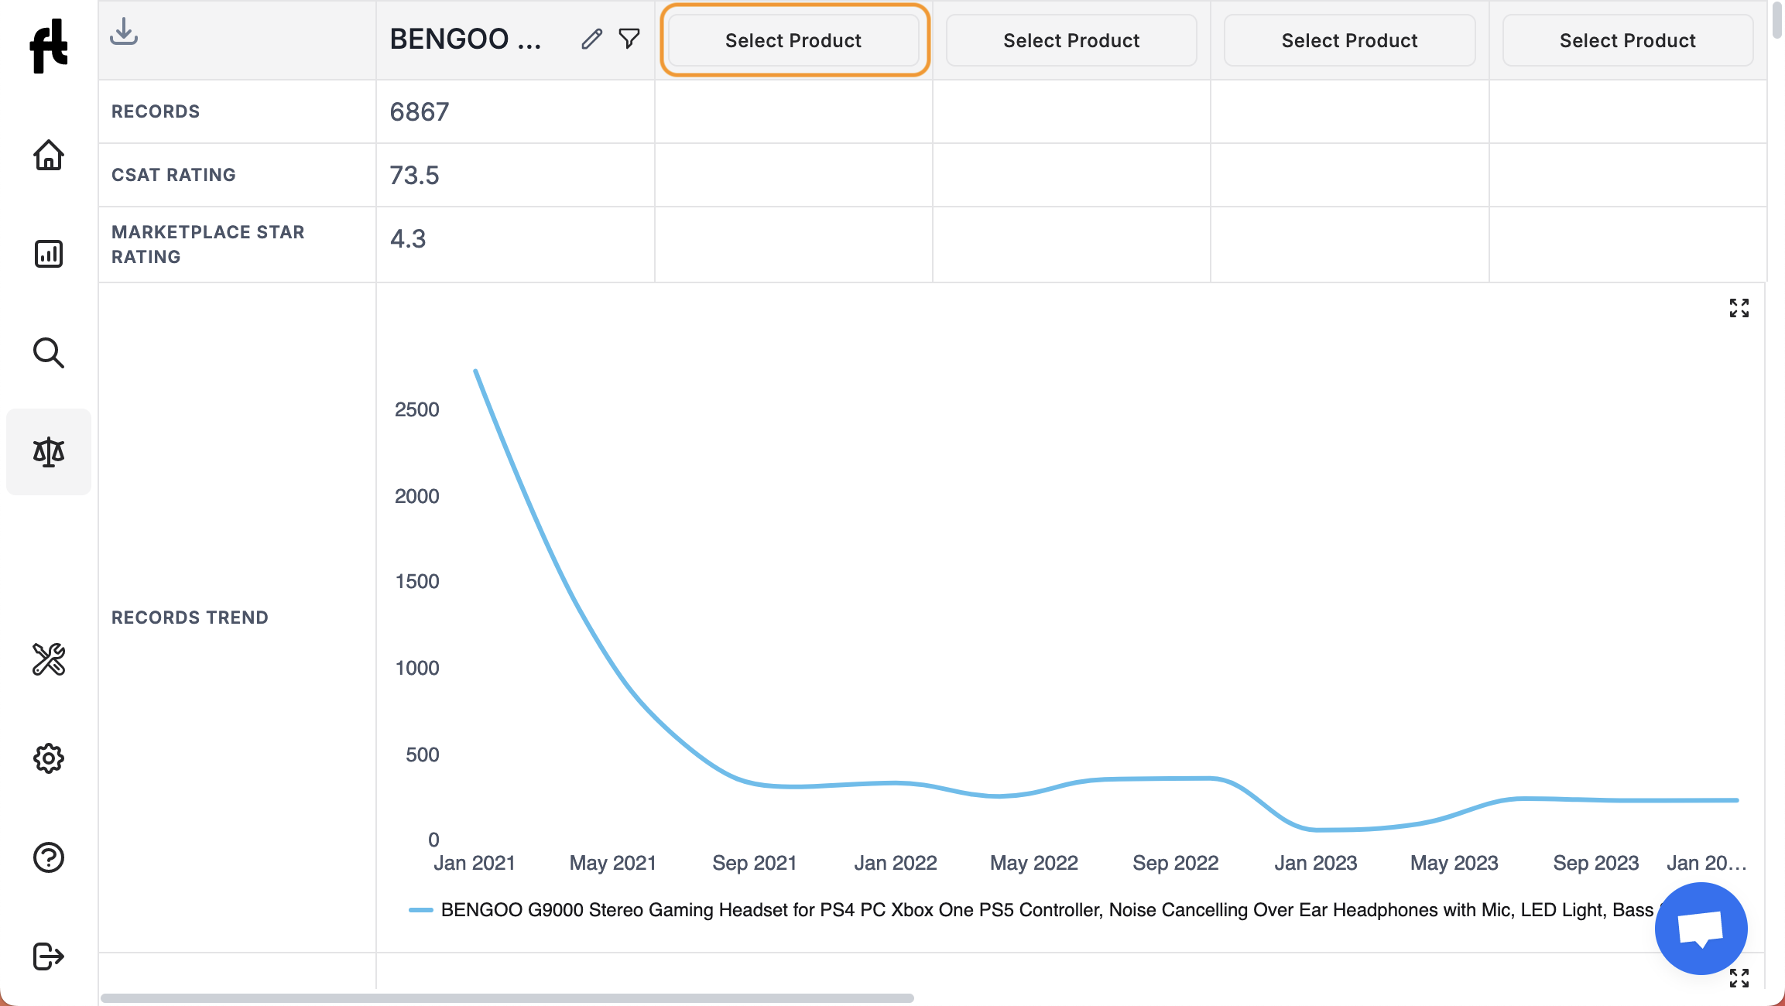The height and width of the screenshot is (1006, 1785).
Task: Open the chat support bubble
Action: coord(1701,928)
